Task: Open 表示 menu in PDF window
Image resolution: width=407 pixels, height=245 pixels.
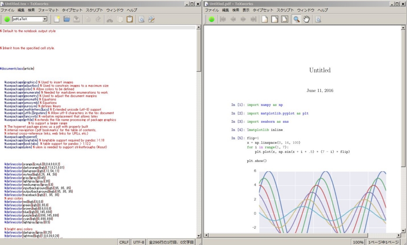Action: pyautogui.click(x=246, y=10)
